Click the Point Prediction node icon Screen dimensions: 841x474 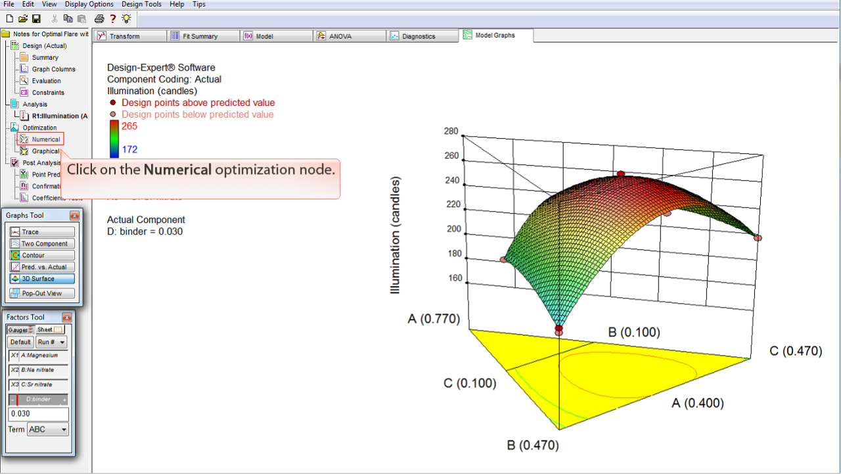tap(24, 174)
